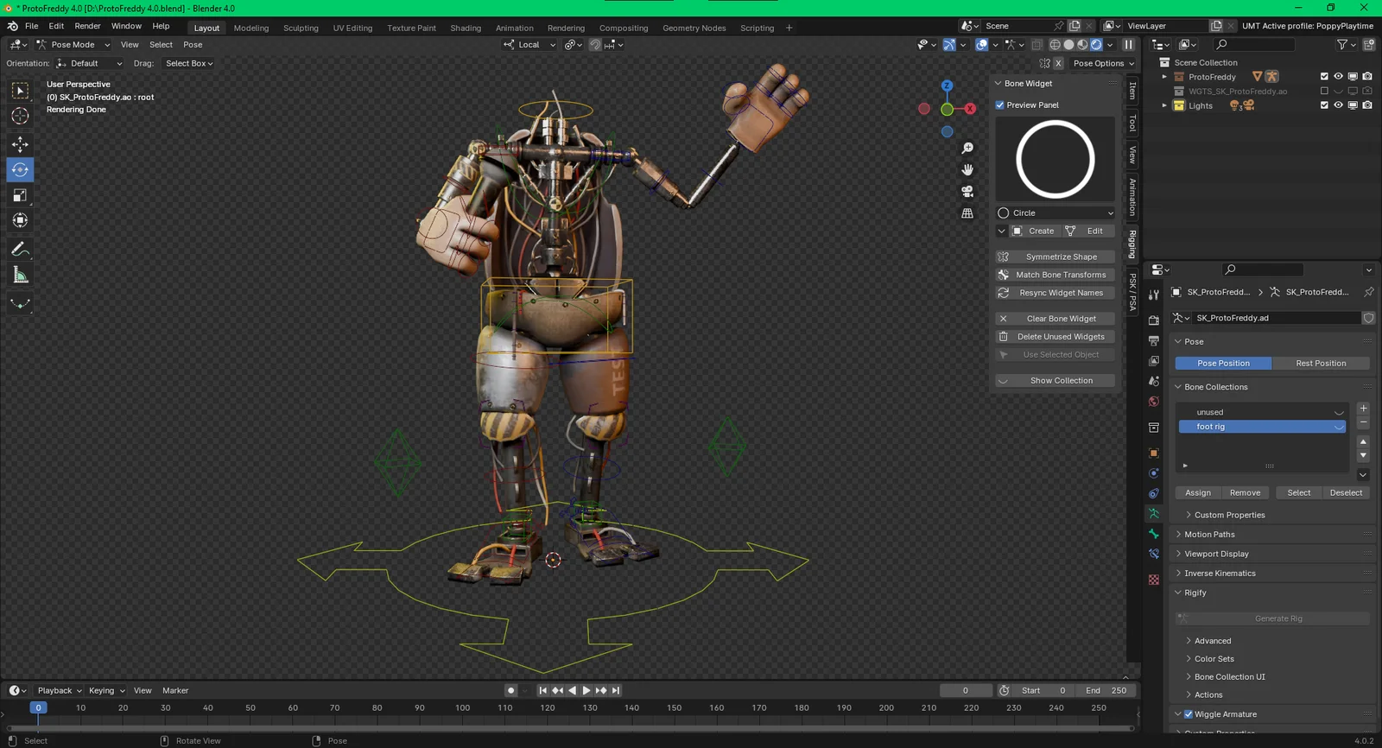Open the Drag Select Box dropdown

pyautogui.click(x=189, y=63)
